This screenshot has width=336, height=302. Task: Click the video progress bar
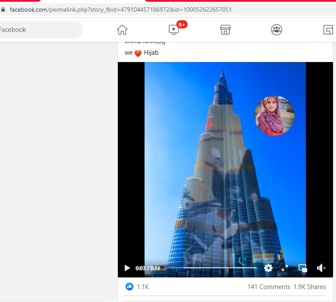click(211, 268)
